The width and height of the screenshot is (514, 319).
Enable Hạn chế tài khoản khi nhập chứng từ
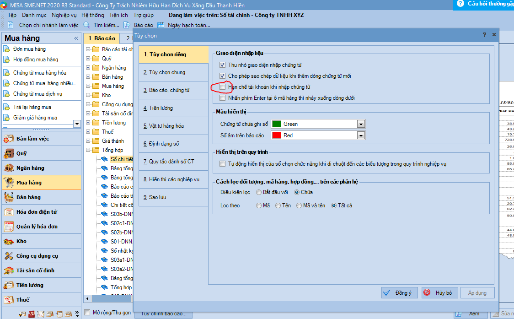[x=223, y=87]
